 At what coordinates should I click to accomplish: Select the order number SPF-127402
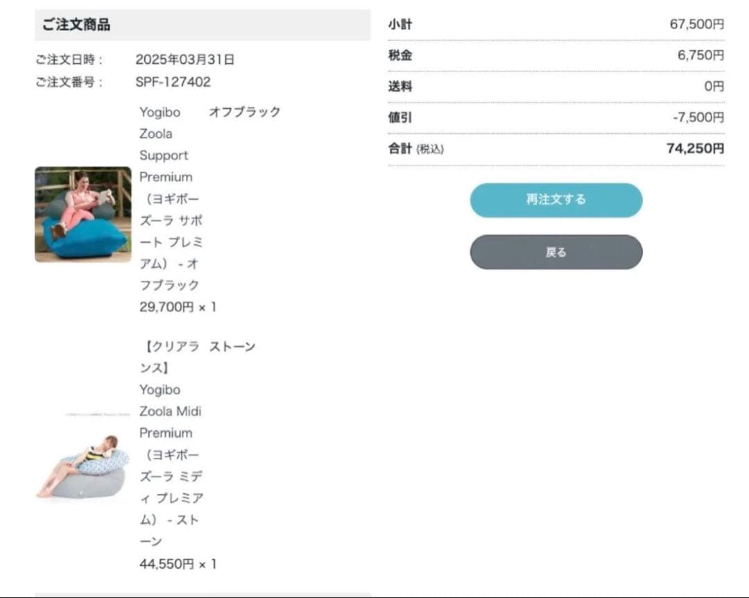pyautogui.click(x=173, y=82)
